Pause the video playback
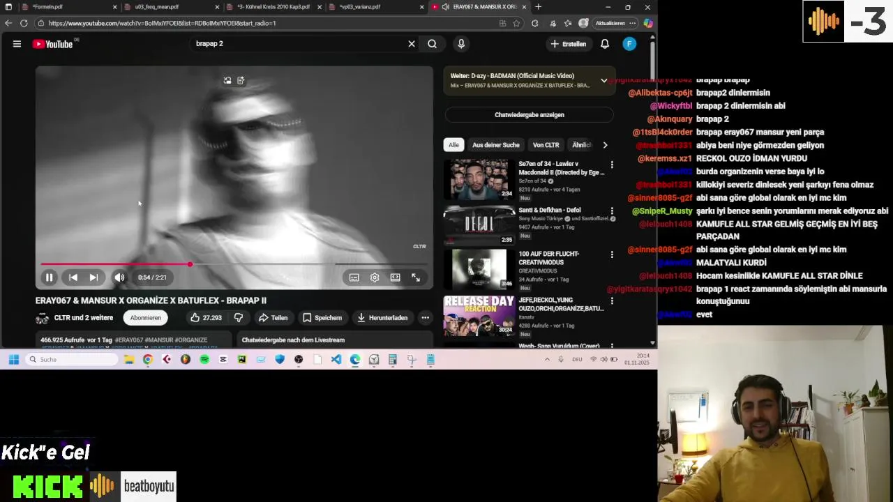 coord(50,277)
